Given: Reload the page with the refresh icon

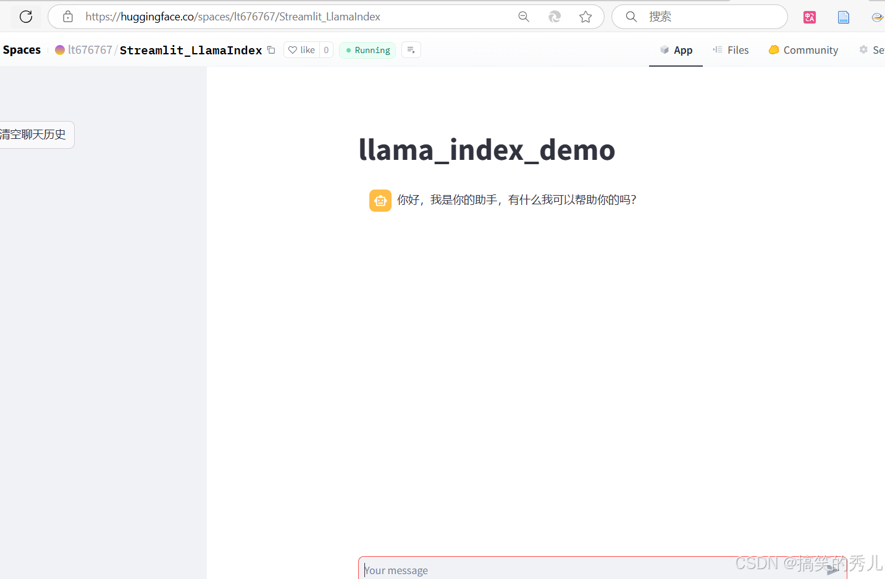Looking at the screenshot, I should 25,16.
